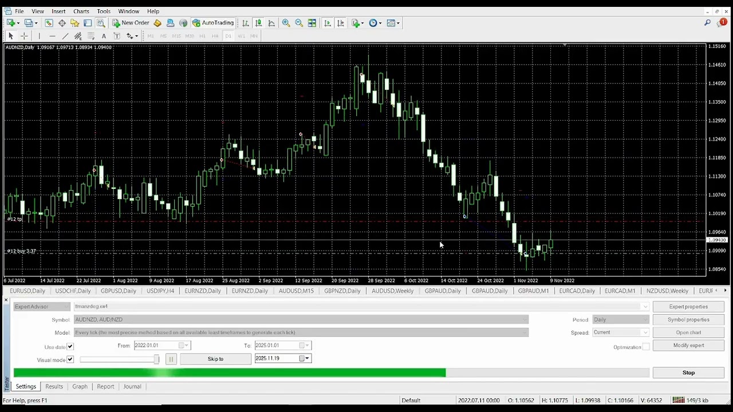The width and height of the screenshot is (733, 412).
Task: Select the Crosshair tool
Action: pos(24,36)
